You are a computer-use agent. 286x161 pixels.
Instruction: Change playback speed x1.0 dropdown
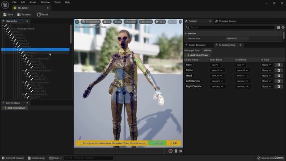(x=160, y=22)
